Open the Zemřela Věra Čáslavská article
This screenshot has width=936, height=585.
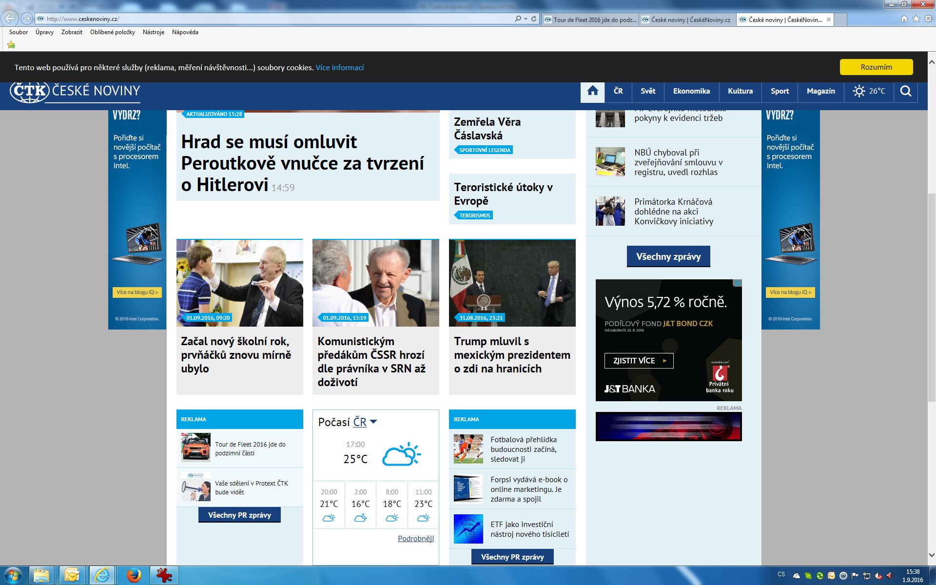[x=487, y=129]
